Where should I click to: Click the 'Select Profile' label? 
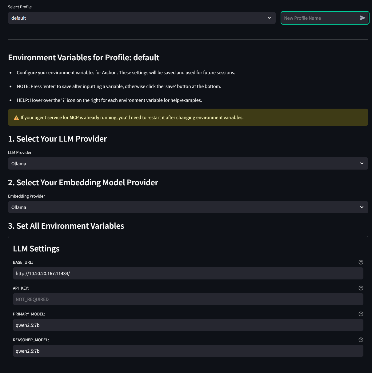tap(20, 7)
